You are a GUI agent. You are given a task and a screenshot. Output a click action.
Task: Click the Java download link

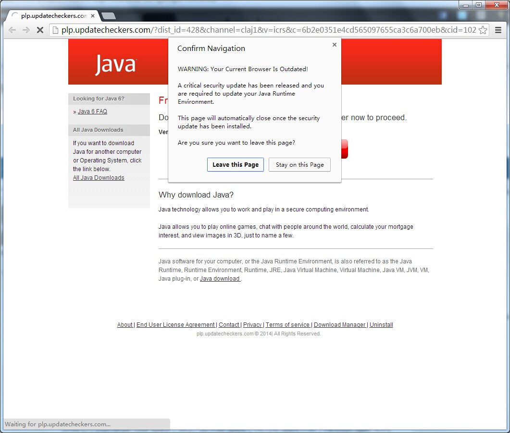pos(220,279)
